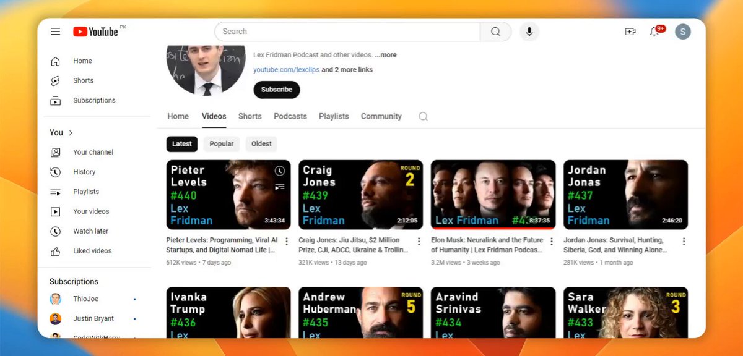The height and width of the screenshot is (356, 743).
Task: Open options menu for Craig Jones video
Action: [x=419, y=242]
